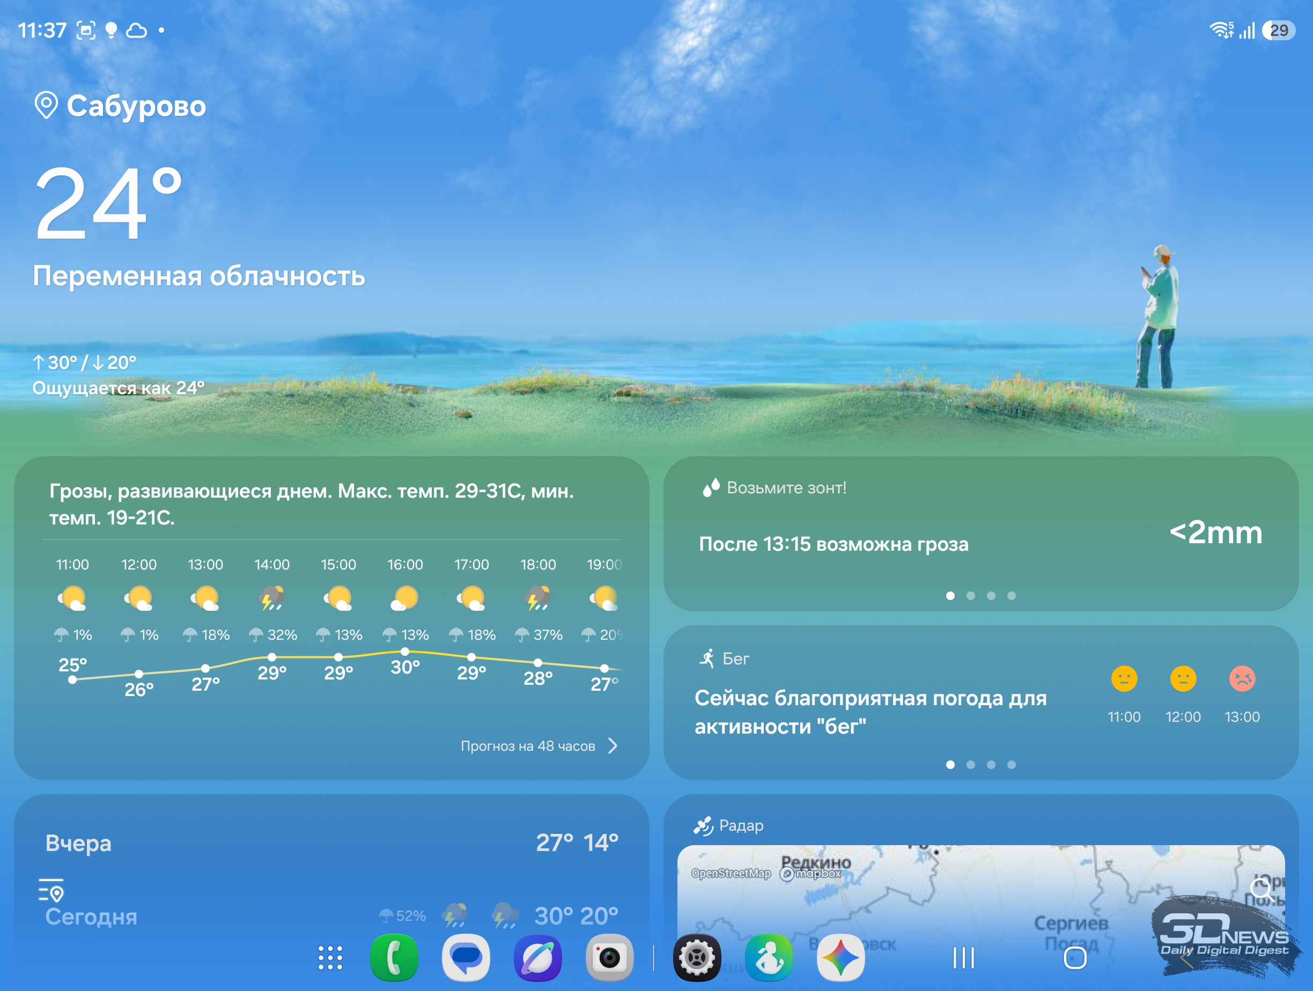
Task: Tap the Вчера row in daily forecast
Action: click(331, 842)
